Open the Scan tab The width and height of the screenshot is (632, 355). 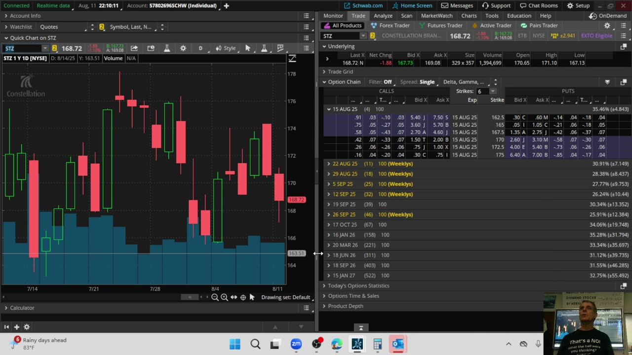pos(407,16)
